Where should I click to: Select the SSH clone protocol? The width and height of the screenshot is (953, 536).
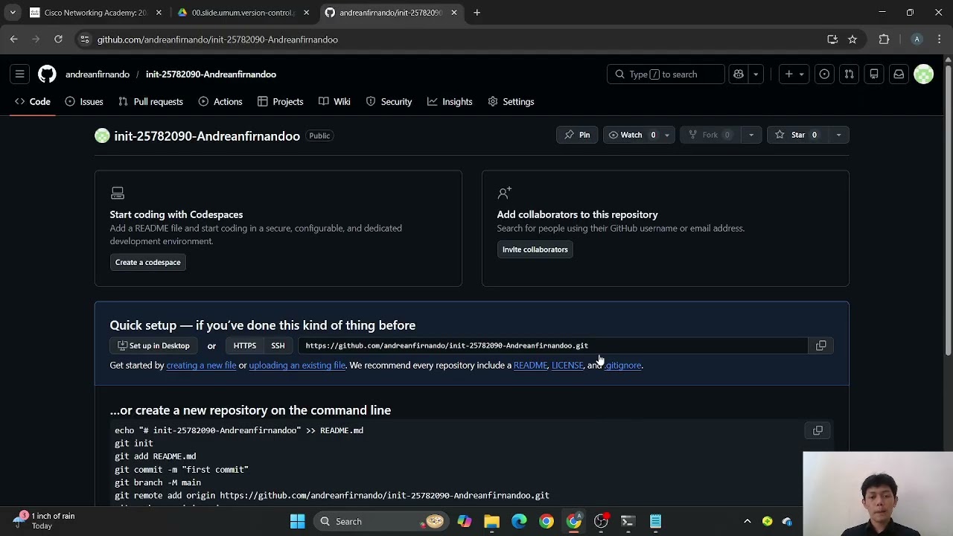pos(278,345)
